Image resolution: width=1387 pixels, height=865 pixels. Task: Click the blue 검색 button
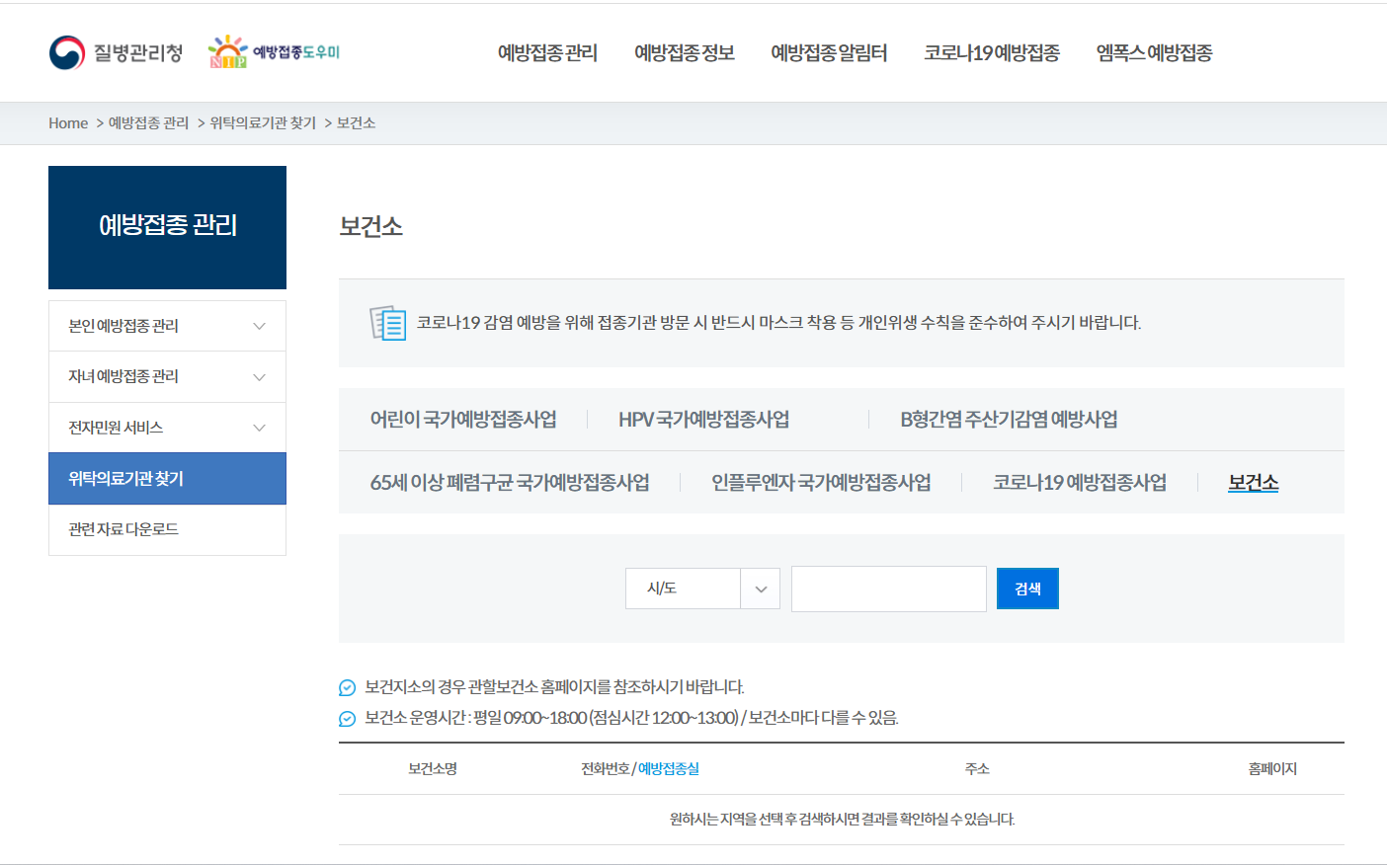point(1027,589)
